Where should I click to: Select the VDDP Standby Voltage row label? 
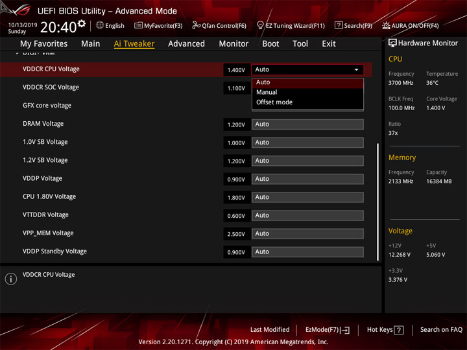click(54, 251)
